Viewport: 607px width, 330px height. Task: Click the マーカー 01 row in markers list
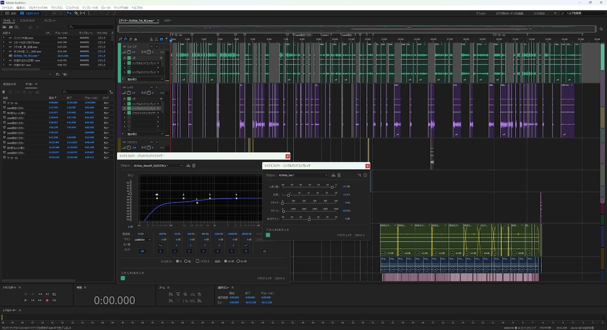[57, 103]
